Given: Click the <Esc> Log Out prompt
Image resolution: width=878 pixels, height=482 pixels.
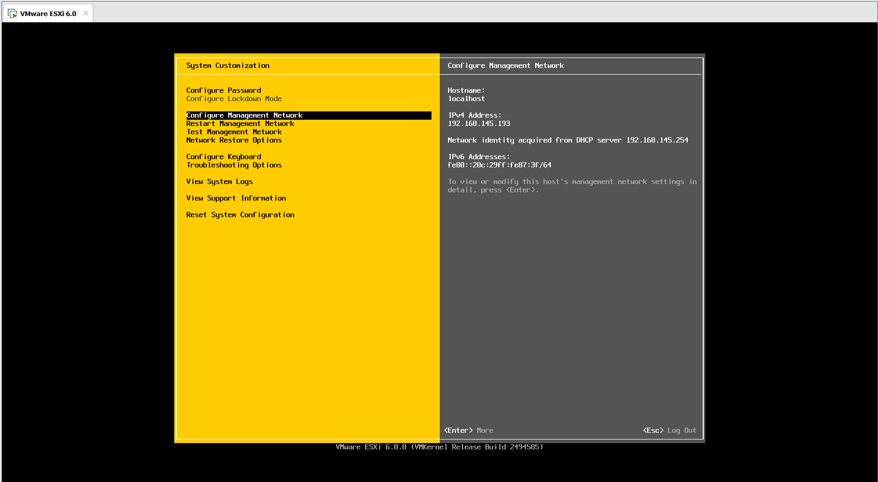Looking at the screenshot, I should [670, 431].
